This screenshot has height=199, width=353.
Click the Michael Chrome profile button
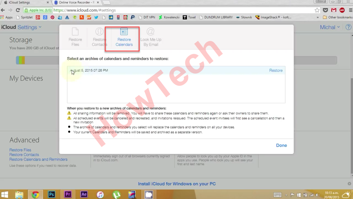tap(321, 1)
